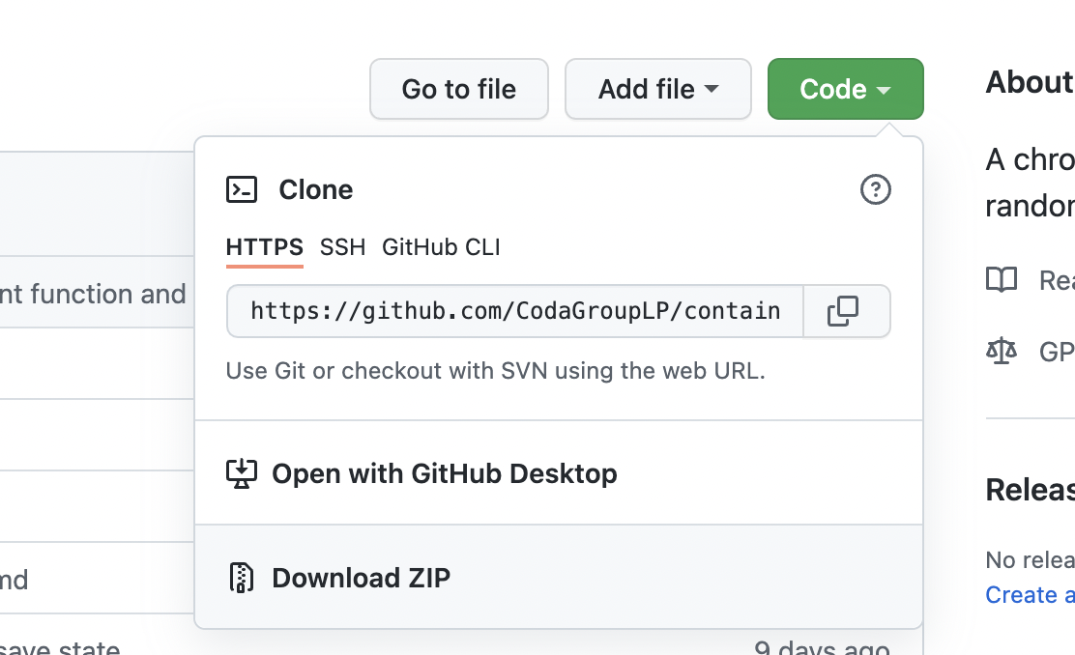Click the Readme book icon
This screenshot has width=1075, height=655.
pyautogui.click(x=1002, y=280)
